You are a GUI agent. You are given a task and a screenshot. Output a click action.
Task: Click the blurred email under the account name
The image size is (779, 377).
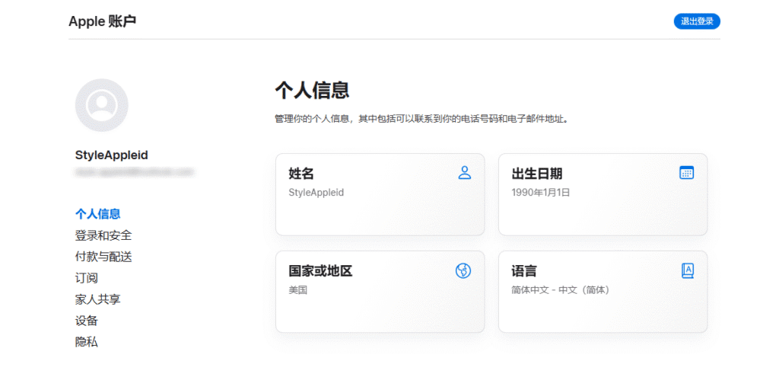(x=134, y=173)
